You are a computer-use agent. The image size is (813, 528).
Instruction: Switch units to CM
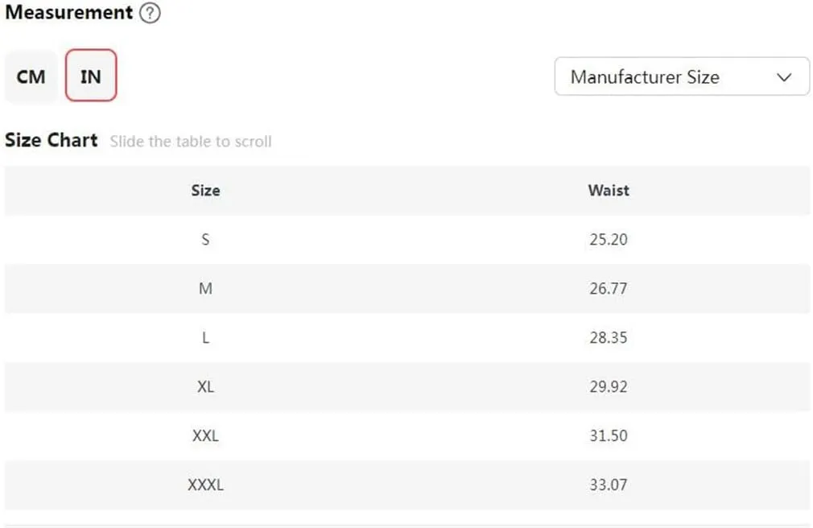tap(31, 76)
